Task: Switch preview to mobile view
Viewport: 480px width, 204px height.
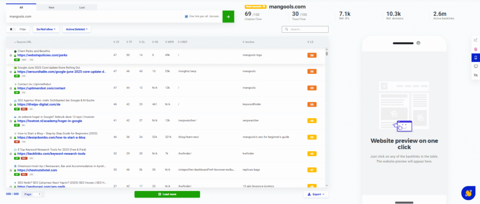Action: pos(475,58)
